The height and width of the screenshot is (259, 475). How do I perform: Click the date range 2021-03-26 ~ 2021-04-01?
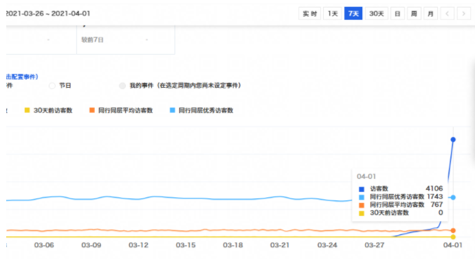coord(48,14)
